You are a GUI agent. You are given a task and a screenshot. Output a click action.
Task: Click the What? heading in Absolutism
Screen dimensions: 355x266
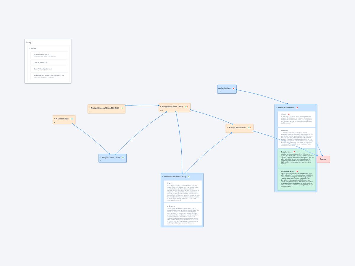(x=170, y=183)
